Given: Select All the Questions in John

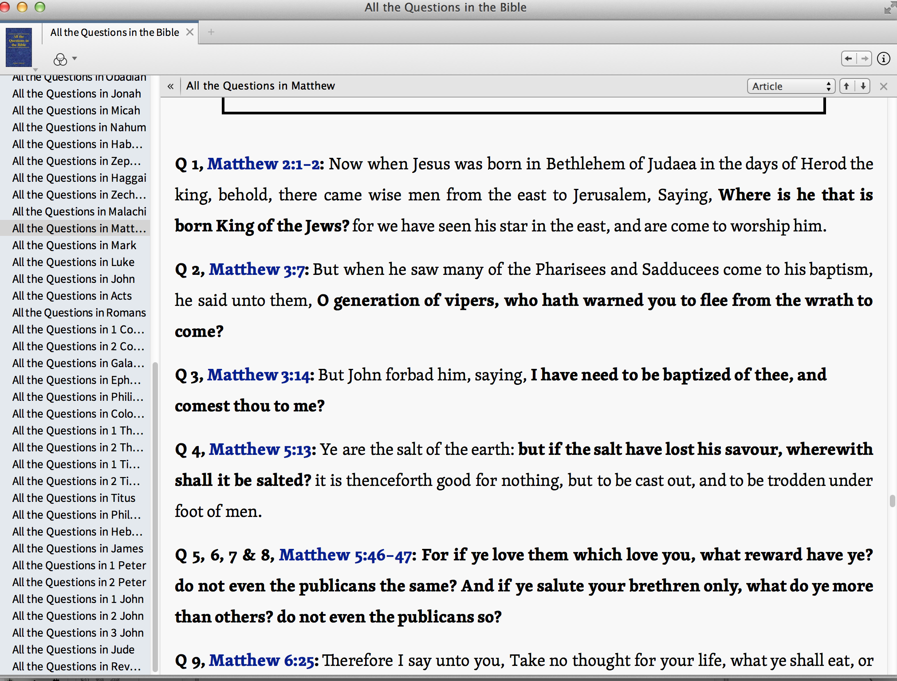Looking at the screenshot, I should (73, 279).
